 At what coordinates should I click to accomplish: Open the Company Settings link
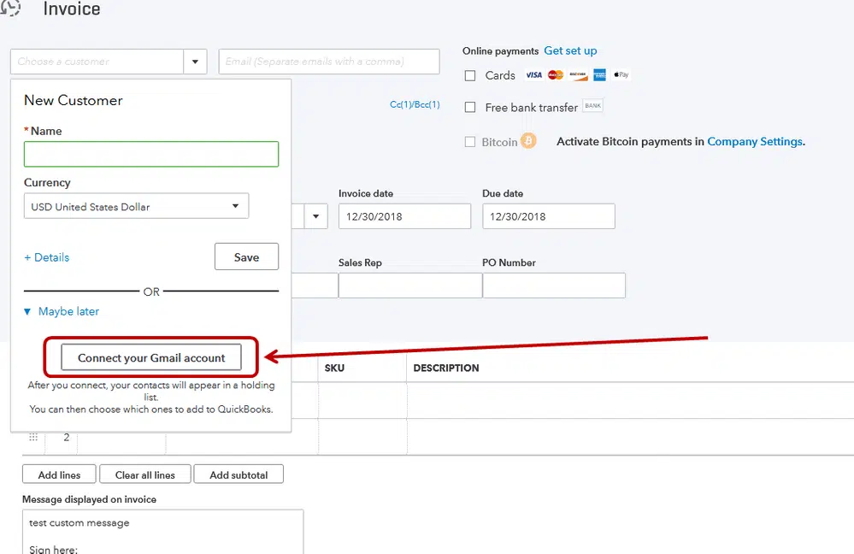(754, 142)
